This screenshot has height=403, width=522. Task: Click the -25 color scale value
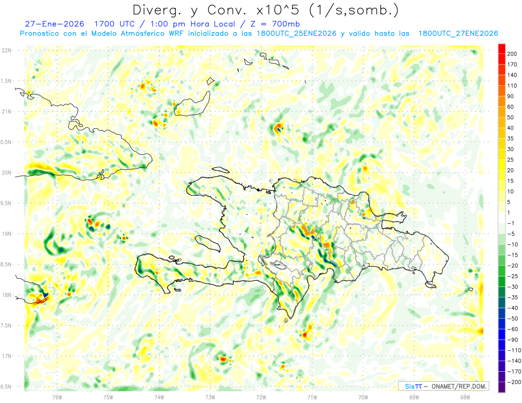(x=512, y=276)
